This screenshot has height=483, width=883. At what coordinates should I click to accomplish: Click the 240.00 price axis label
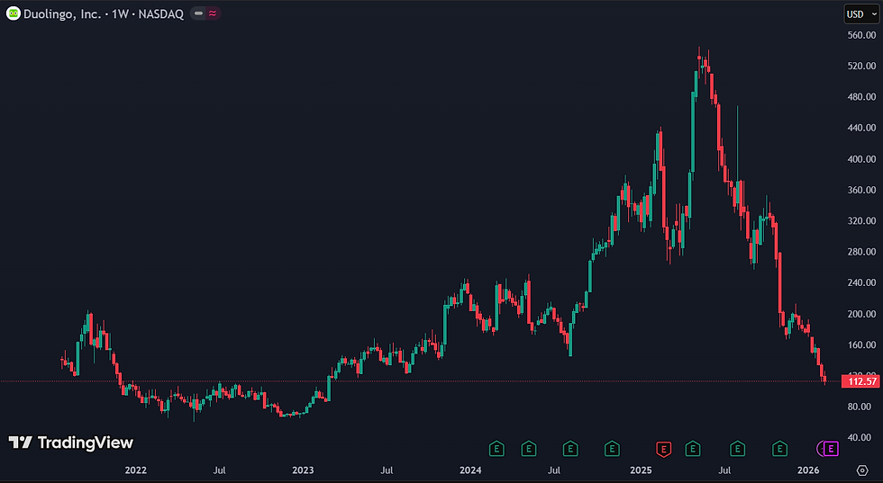tap(861, 282)
